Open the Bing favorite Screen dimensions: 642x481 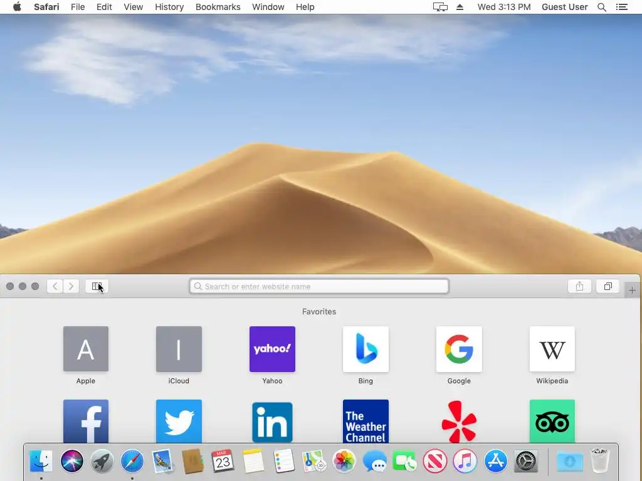pos(366,349)
